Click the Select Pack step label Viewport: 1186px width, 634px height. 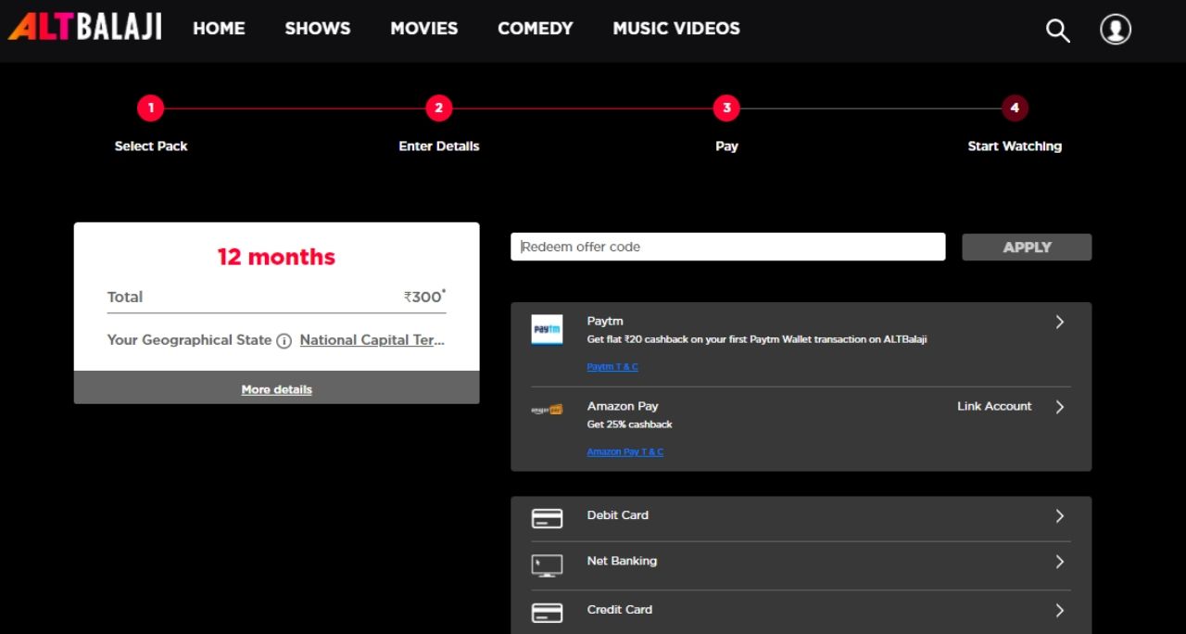[151, 146]
